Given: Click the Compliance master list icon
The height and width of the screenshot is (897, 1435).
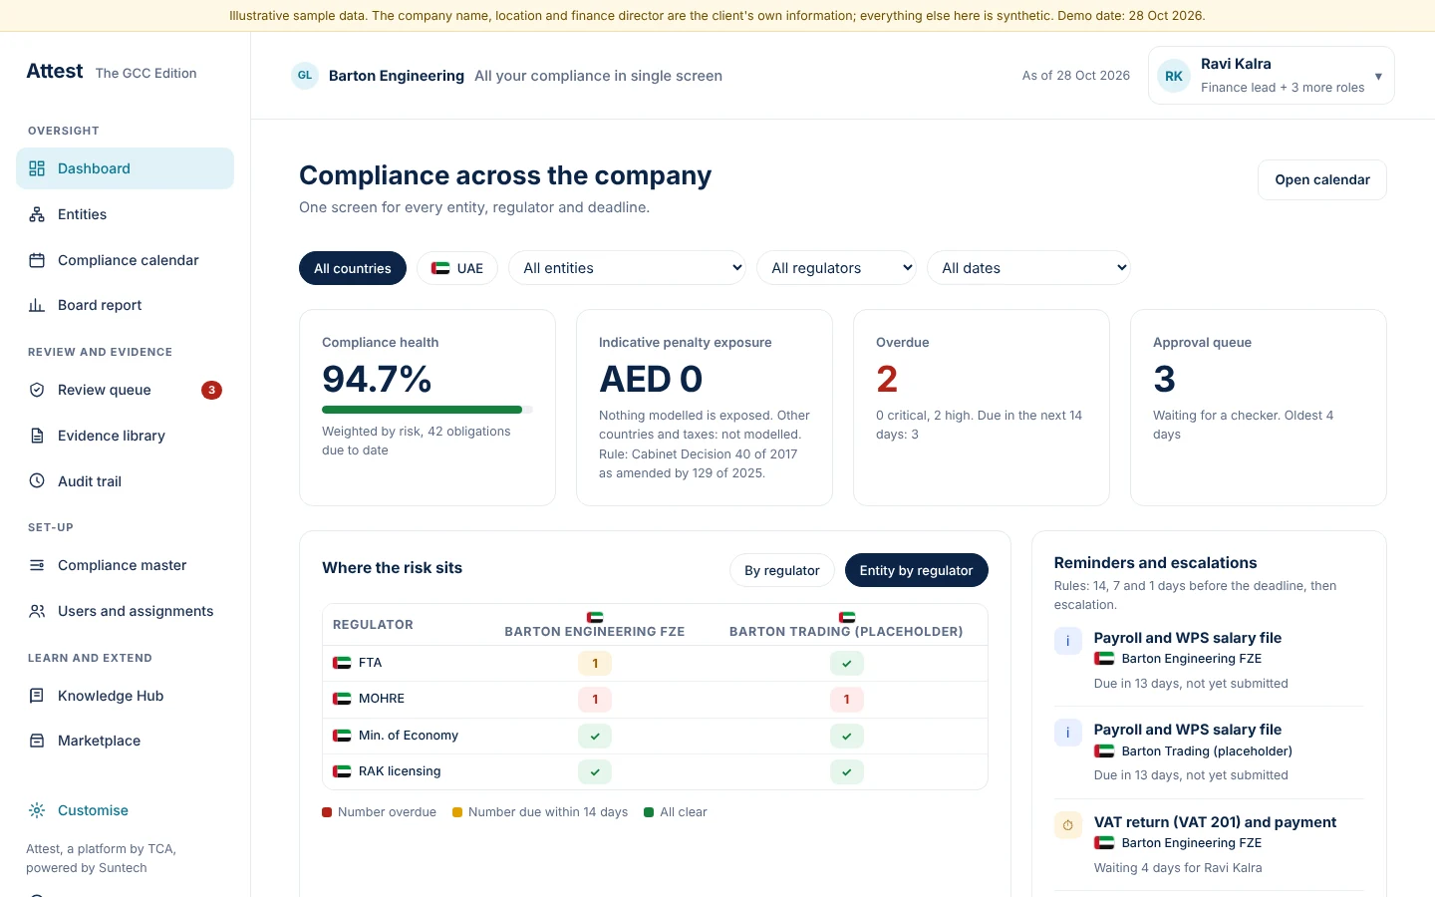Looking at the screenshot, I should tap(37, 565).
